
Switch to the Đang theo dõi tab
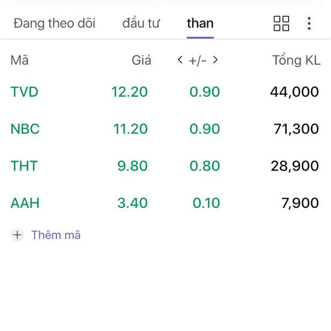click(54, 23)
